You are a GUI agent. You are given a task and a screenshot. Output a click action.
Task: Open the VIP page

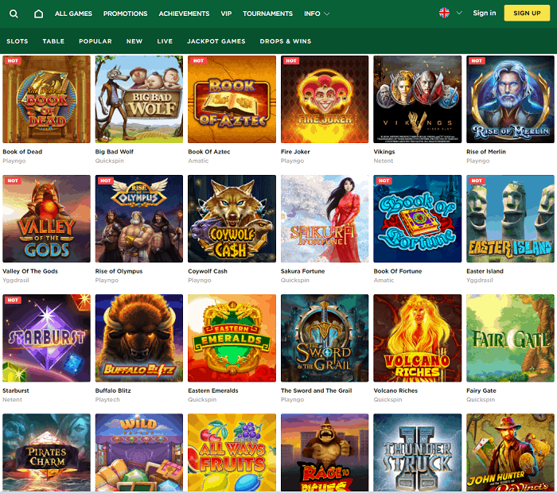226,14
